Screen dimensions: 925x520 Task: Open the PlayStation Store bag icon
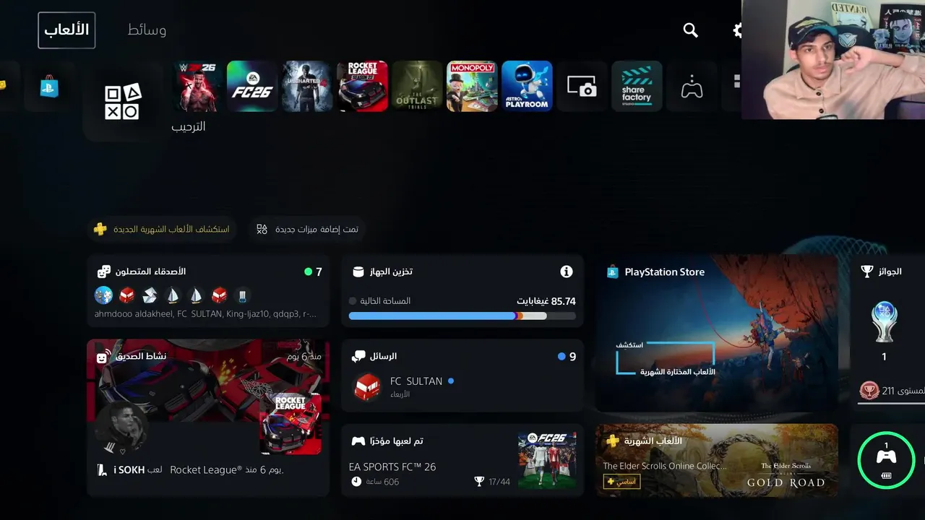pyautogui.click(x=50, y=87)
